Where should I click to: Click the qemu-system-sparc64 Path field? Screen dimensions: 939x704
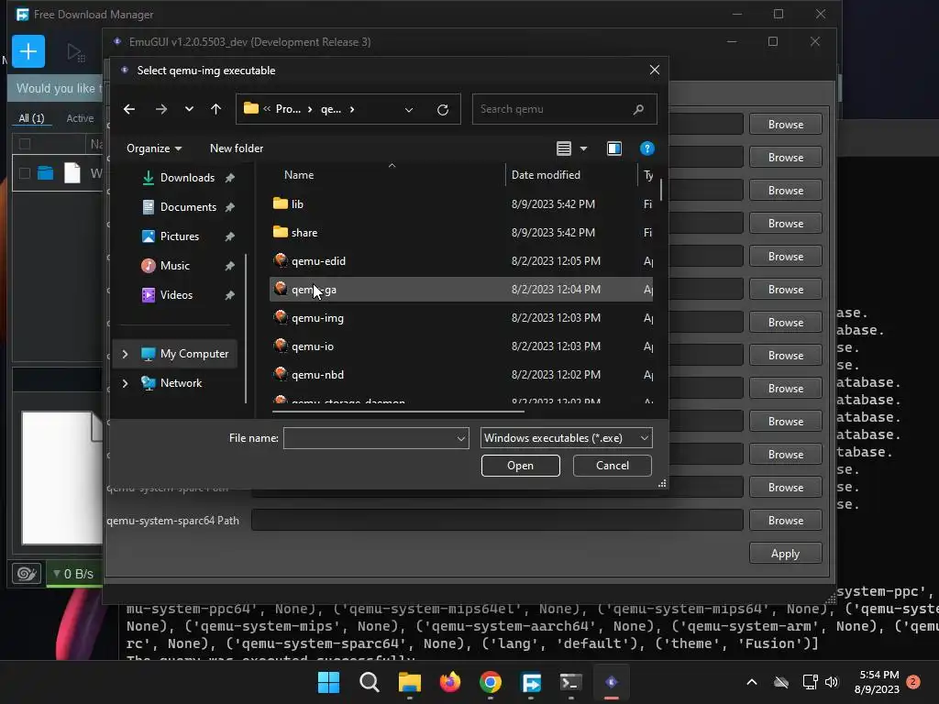[497, 521]
